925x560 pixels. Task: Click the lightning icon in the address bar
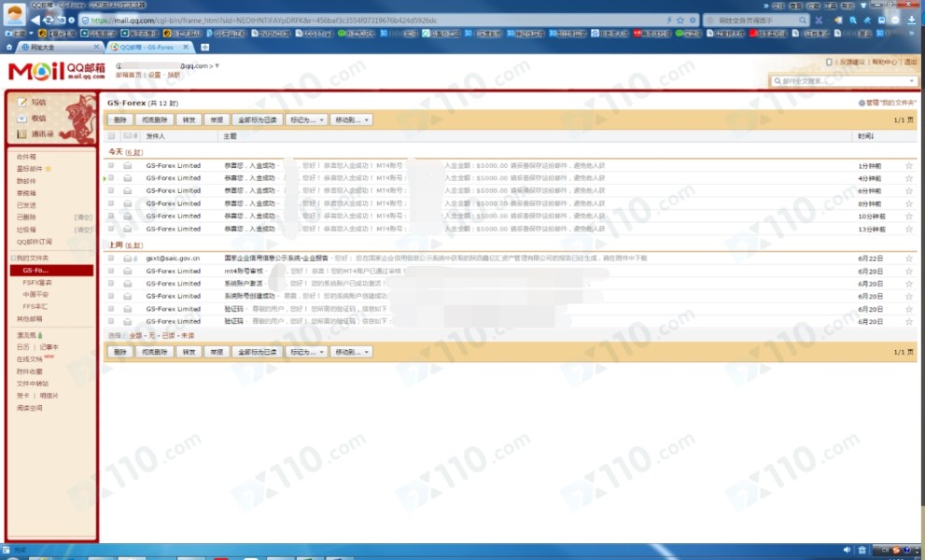tap(669, 20)
